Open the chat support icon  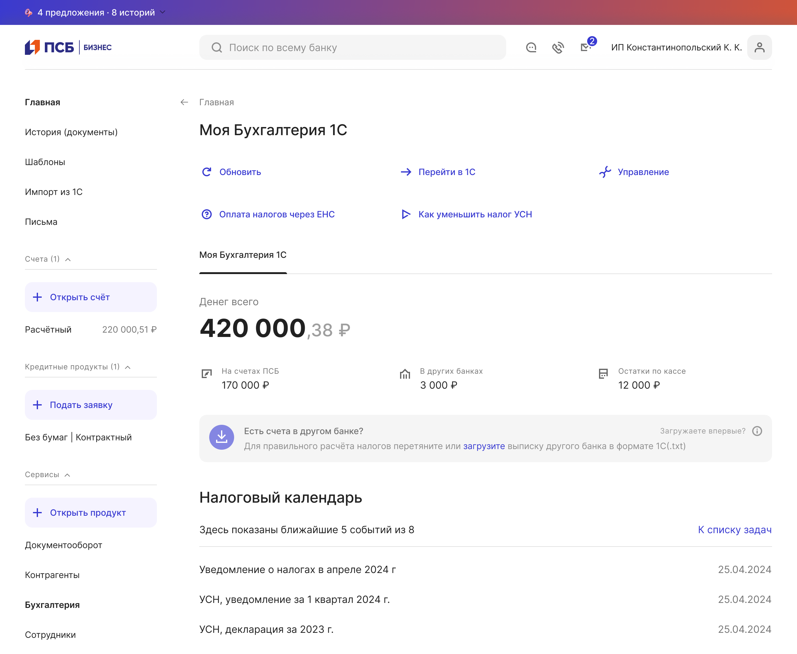tap(531, 47)
